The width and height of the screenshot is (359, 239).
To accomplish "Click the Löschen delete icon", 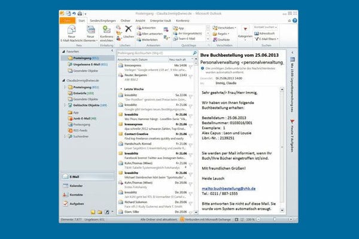I will point(127,29).
